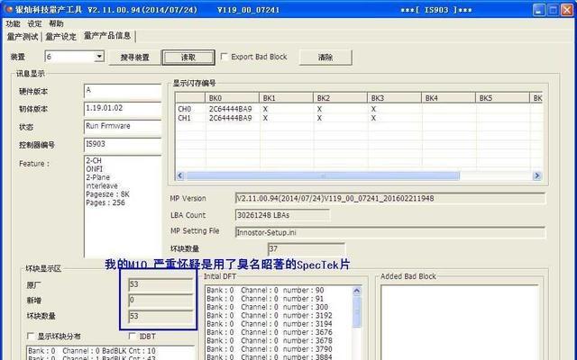Click the flash table left scroll arrow

[x=180, y=175]
